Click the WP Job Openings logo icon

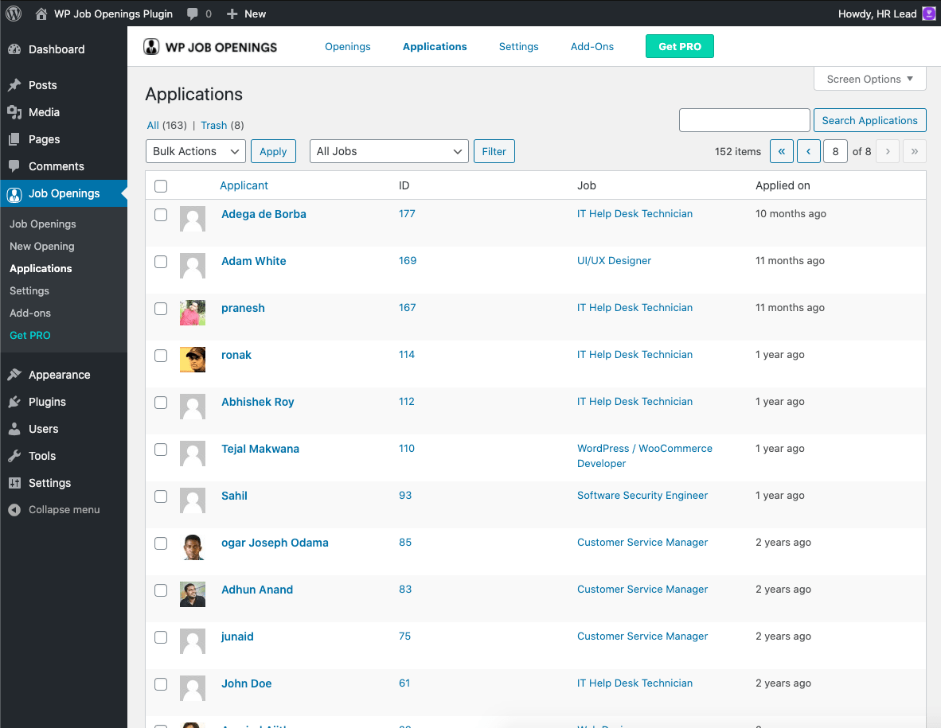click(151, 47)
